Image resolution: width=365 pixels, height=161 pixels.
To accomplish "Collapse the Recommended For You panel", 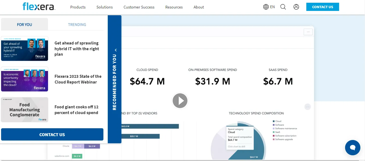I will (116, 50).
